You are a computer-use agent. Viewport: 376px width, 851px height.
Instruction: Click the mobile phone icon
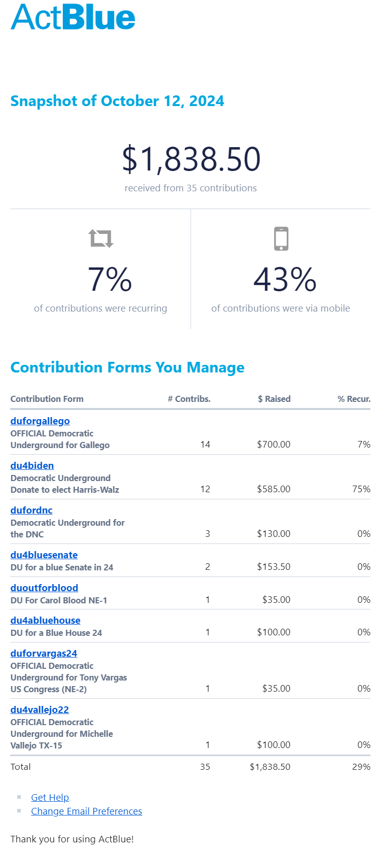coord(281,239)
